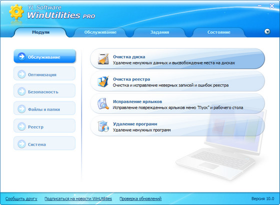The width and height of the screenshot is (280, 205).
Task: Click the Проверка обновлений link
Action: point(140,198)
